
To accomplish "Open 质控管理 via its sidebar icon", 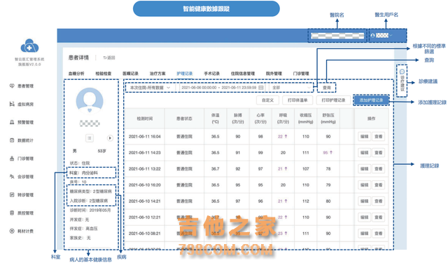I will pyautogui.click(x=12, y=213).
